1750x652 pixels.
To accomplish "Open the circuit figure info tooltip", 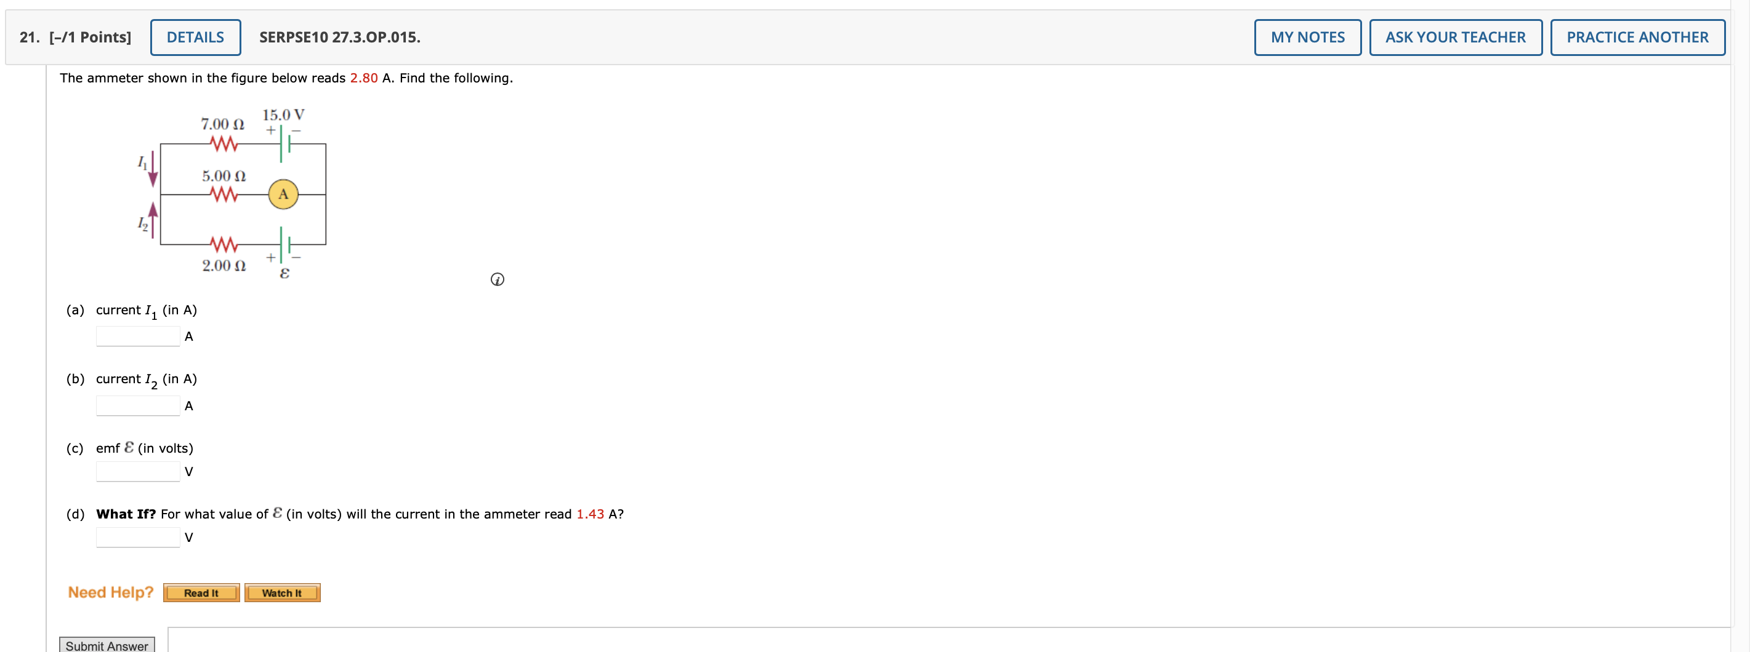I will 499,279.
